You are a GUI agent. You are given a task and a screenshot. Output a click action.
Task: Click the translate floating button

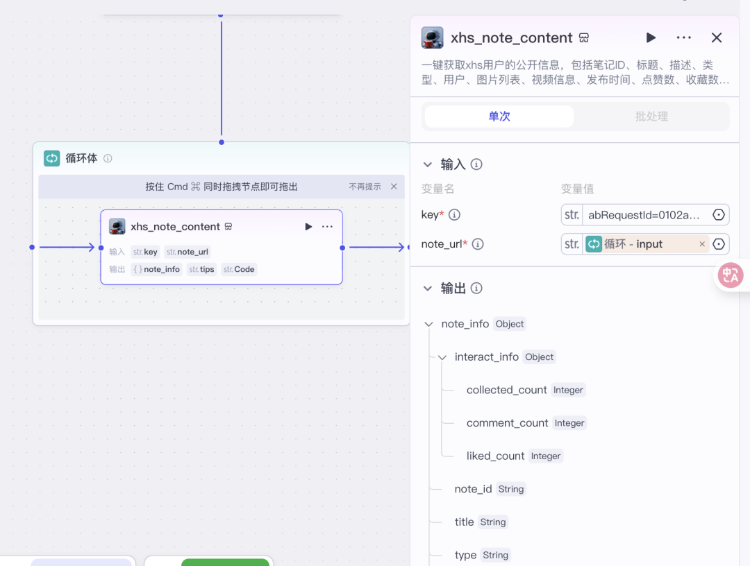[731, 275]
